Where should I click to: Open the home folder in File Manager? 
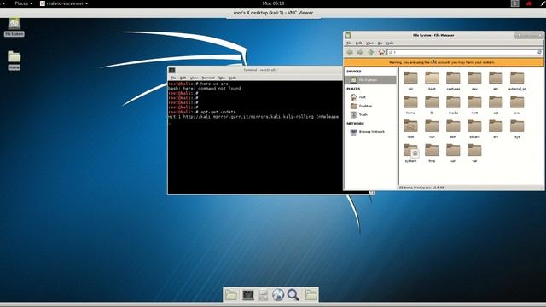410,105
